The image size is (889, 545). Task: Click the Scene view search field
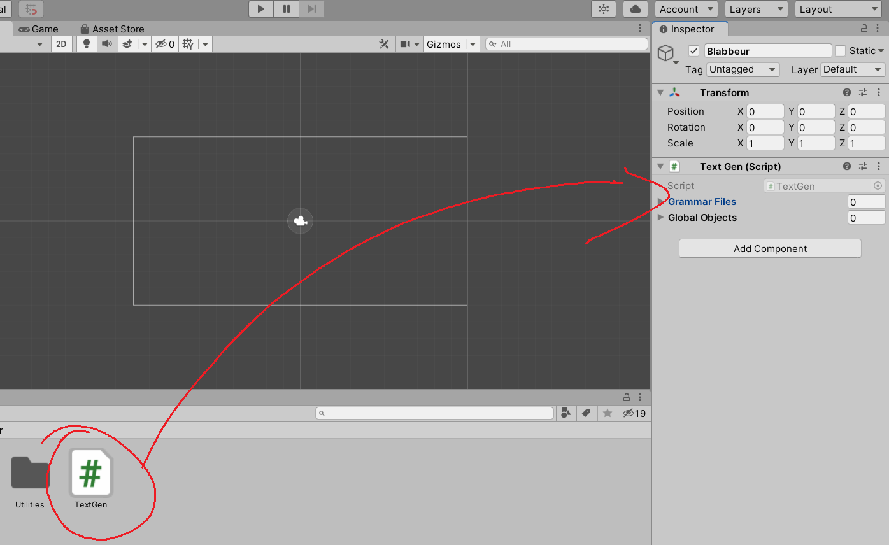point(567,44)
